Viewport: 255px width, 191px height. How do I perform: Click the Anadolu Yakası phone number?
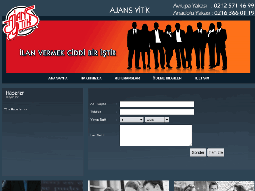234,13
